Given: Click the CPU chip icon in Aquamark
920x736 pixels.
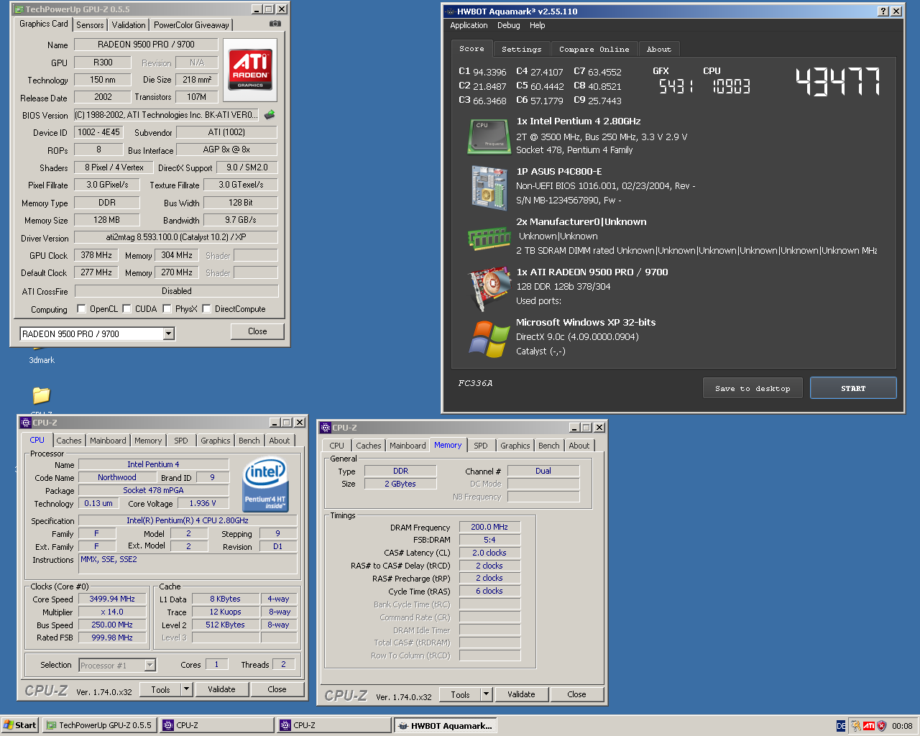Looking at the screenshot, I should coord(489,136).
